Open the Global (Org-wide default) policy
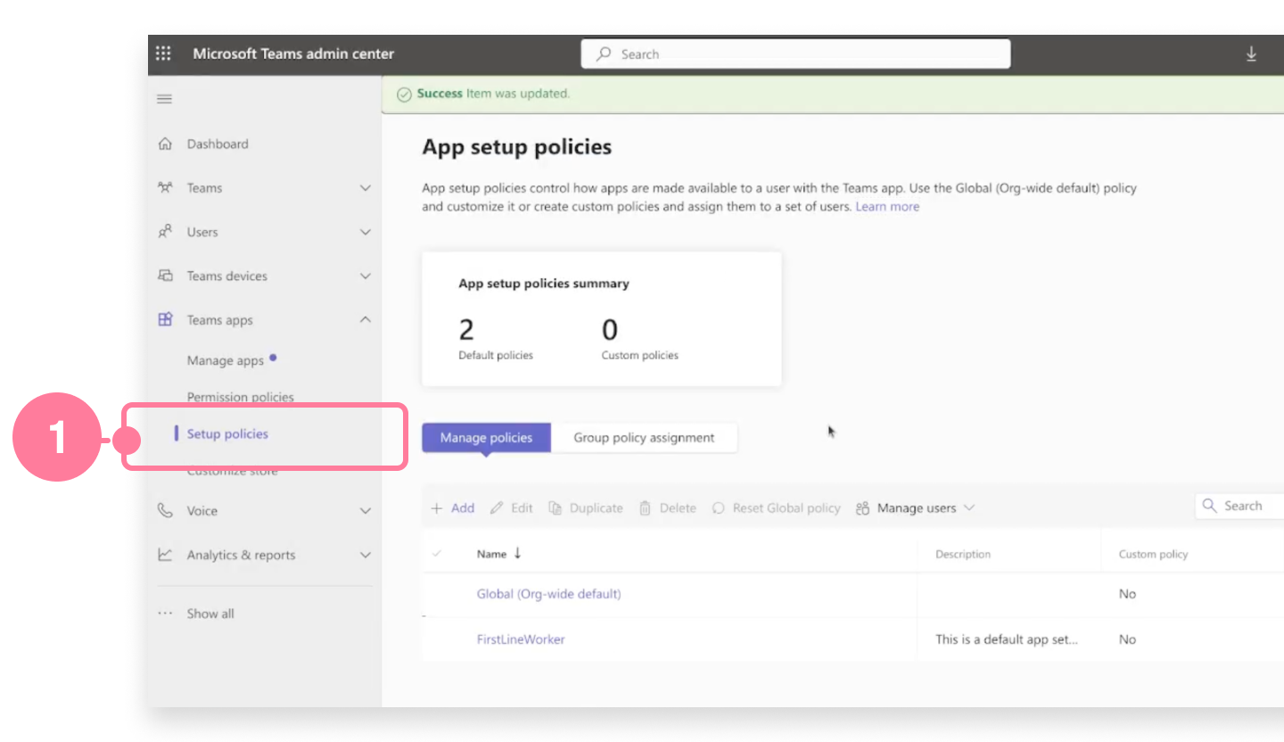This screenshot has width=1284, height=742. click(x=548, y=593)
